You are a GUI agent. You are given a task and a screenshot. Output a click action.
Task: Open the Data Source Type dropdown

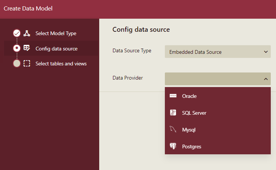click(217, 52)
